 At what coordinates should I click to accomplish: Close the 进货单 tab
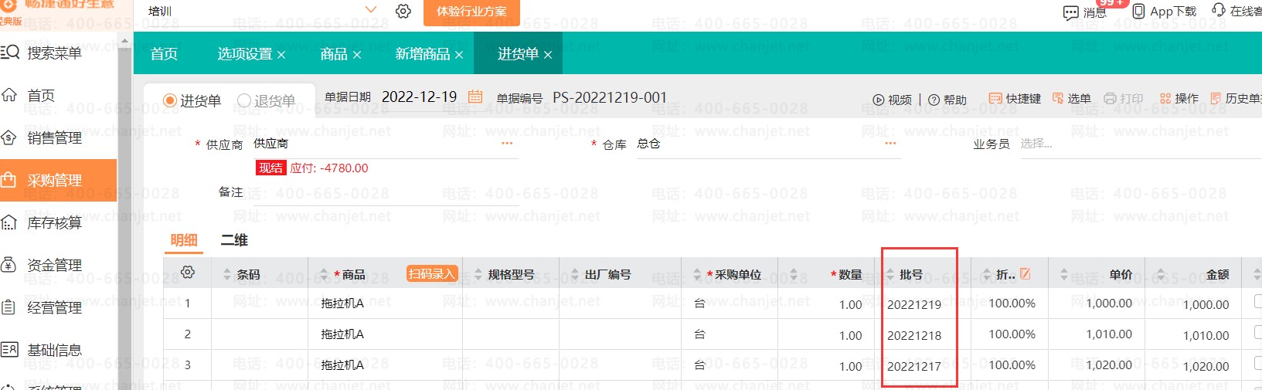[x=548, y=55]
